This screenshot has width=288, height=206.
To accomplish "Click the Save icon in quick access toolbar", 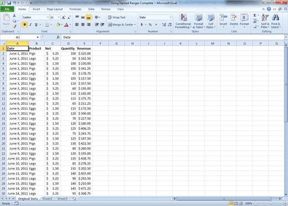I will click(x=9, y=3).
